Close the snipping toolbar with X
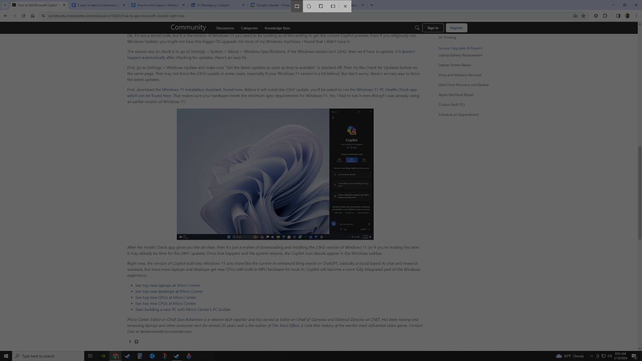 [x=345, y=6]
